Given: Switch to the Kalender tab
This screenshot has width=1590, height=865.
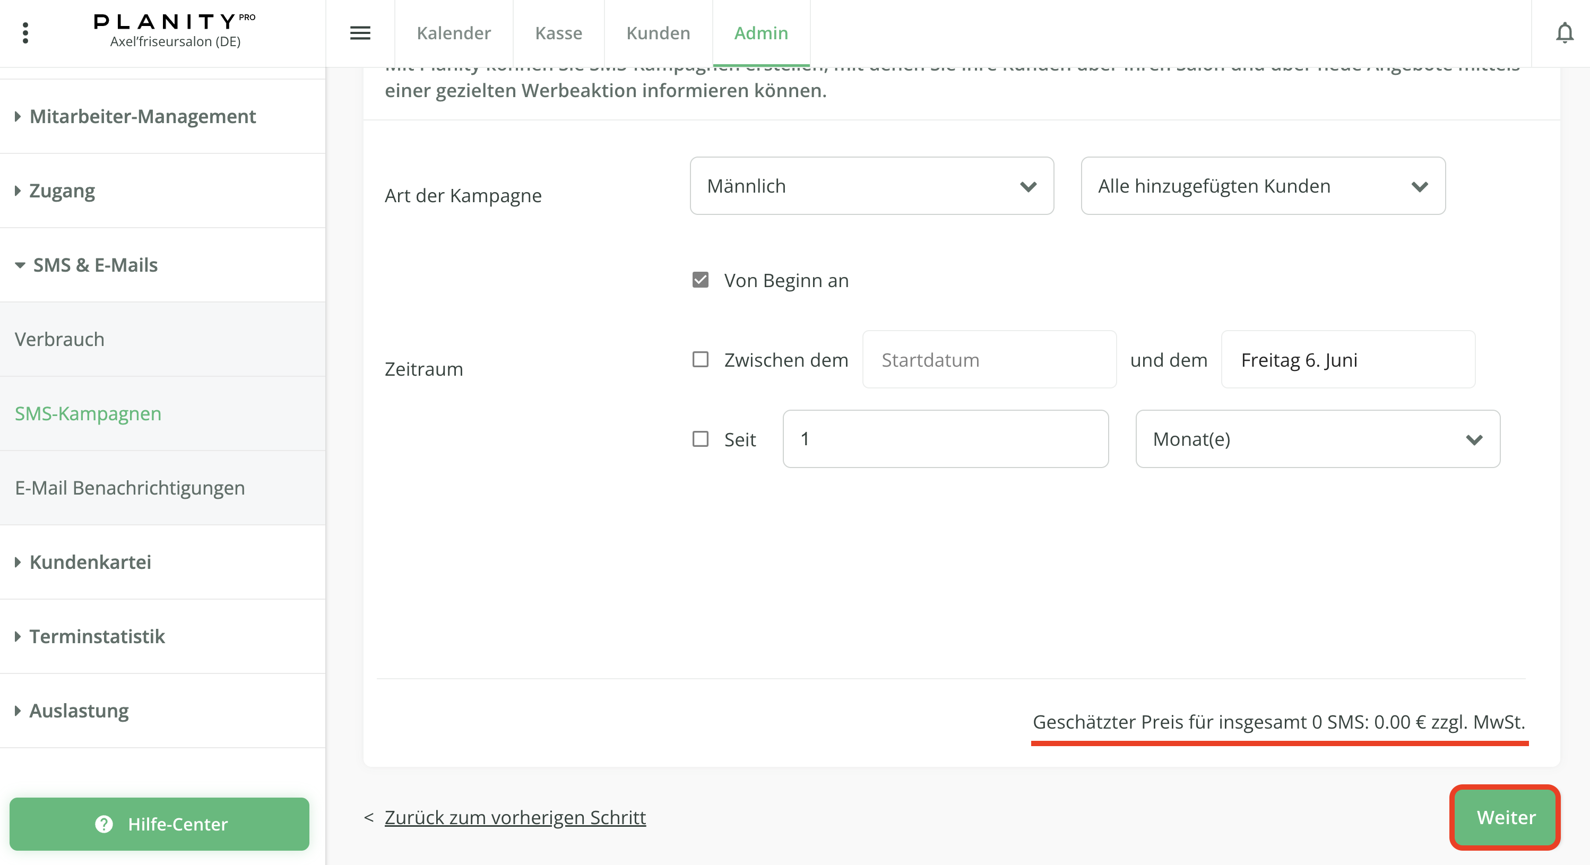Looking at the screenshot, I should point(454,33).
